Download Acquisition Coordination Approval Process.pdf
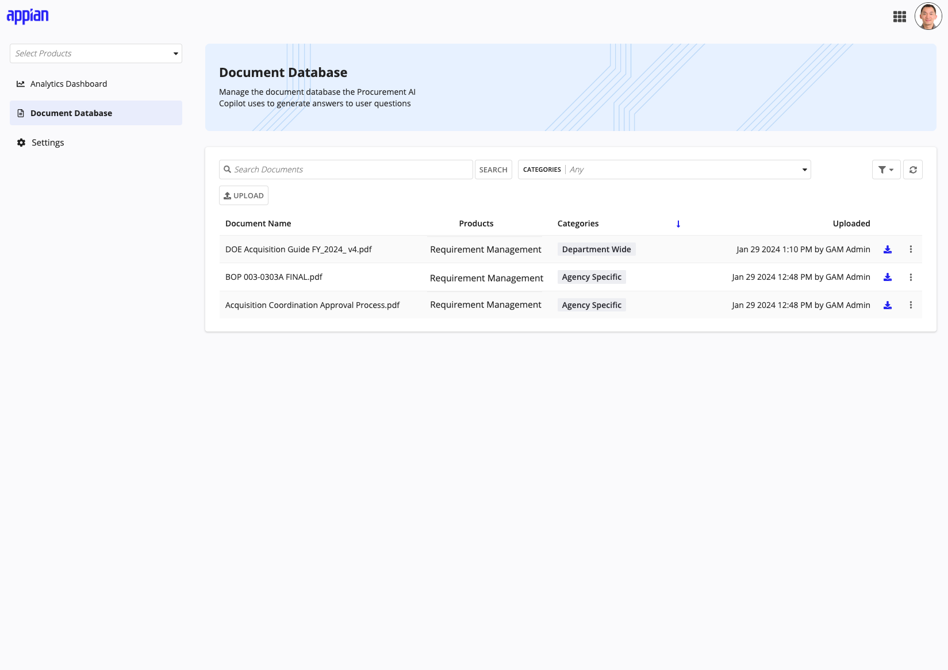948x670 pixels. [888, 305]
